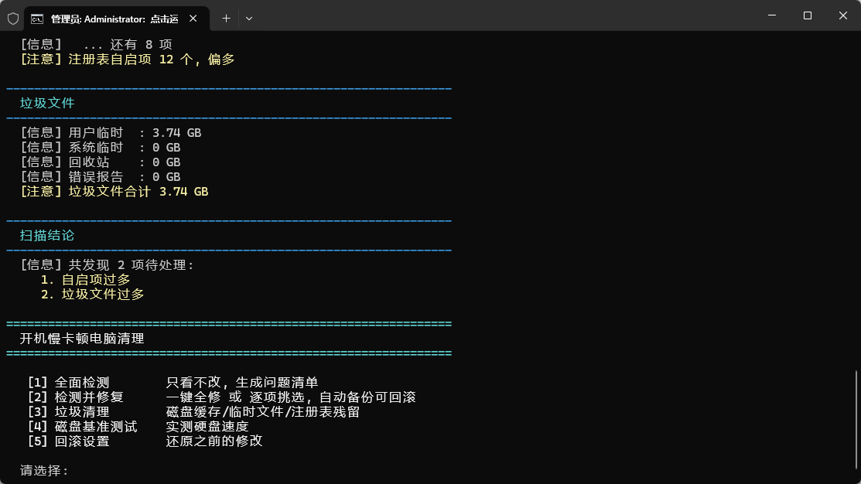The width and height of the screenshot is (861, 484).
Task: Click the 还有 8 项 info line
Action: tap(96, 44)
